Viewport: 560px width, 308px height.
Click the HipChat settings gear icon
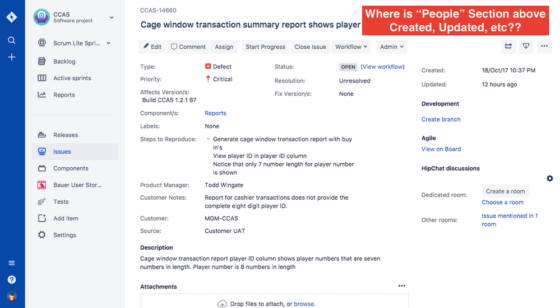tap(550, 178)
